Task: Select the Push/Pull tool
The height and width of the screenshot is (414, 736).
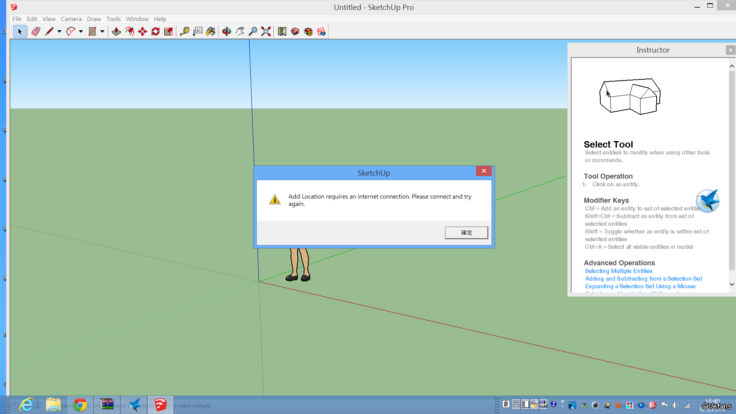Action: 117,31
